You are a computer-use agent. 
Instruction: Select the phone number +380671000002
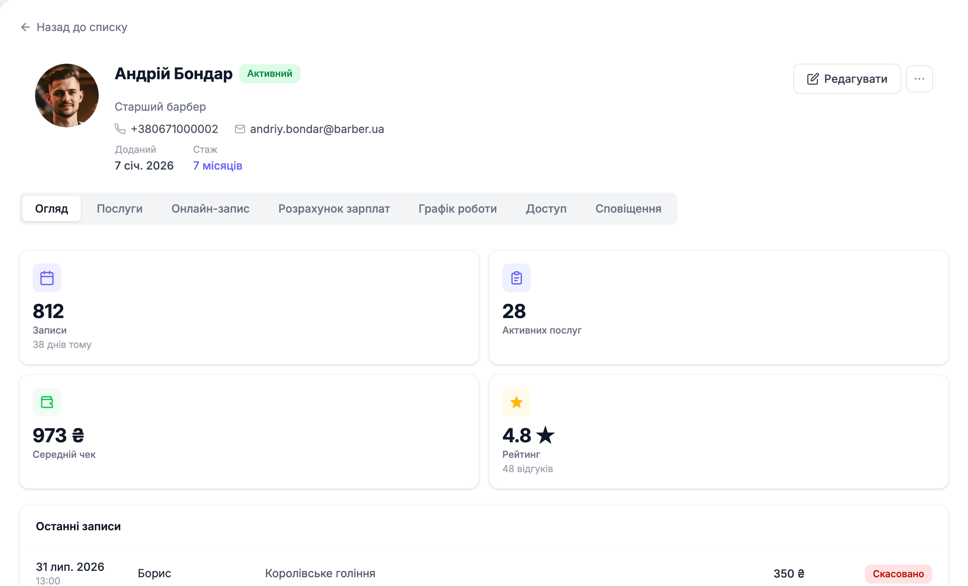pyautogui.click(x=174, y=129)
